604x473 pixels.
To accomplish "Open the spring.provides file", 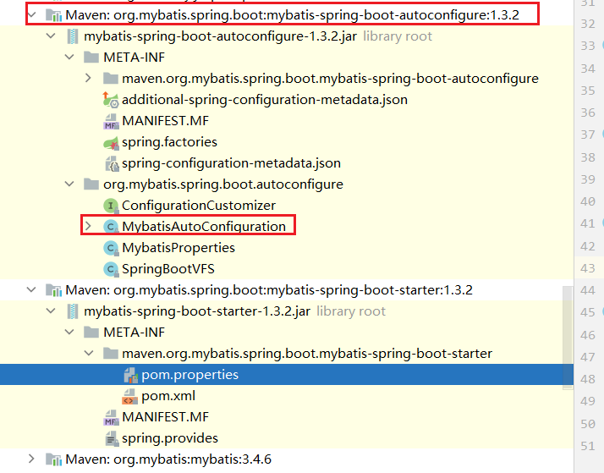I will pos(170,438).
